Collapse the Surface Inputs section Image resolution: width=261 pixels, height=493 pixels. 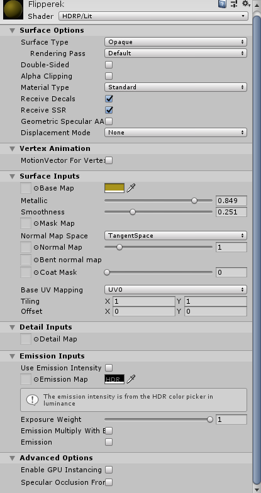click(13, 176)
